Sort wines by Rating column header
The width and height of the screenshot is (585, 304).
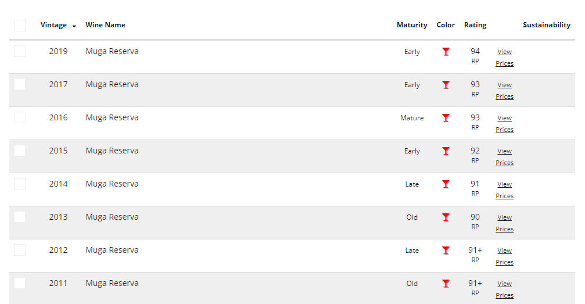pyautogui.click(x=475, y=25)
